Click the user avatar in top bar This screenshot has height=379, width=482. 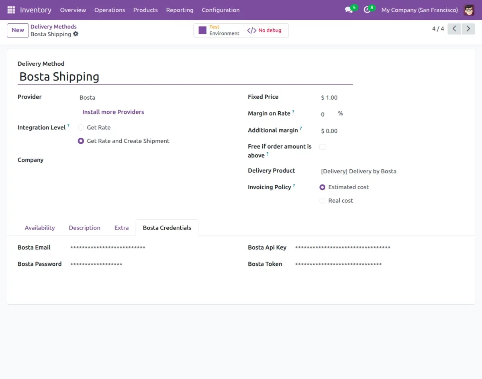pos(469,10)
